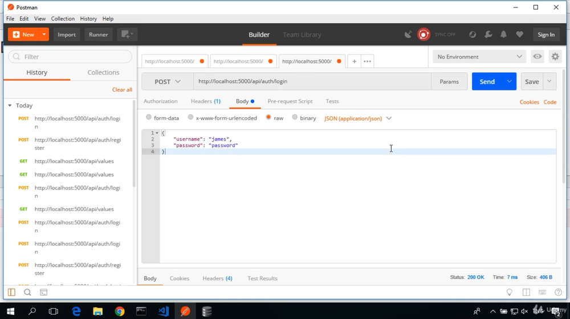The image size is (570, 319).
Task: Open the Cookies link
Action: (529, 102)
